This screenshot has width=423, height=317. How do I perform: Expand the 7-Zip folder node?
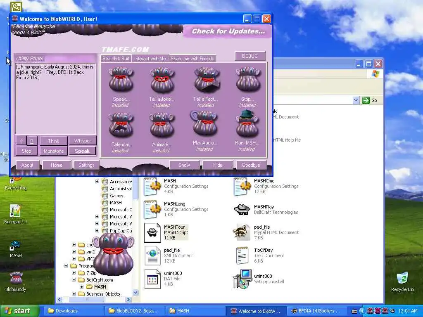pos(74,273)
